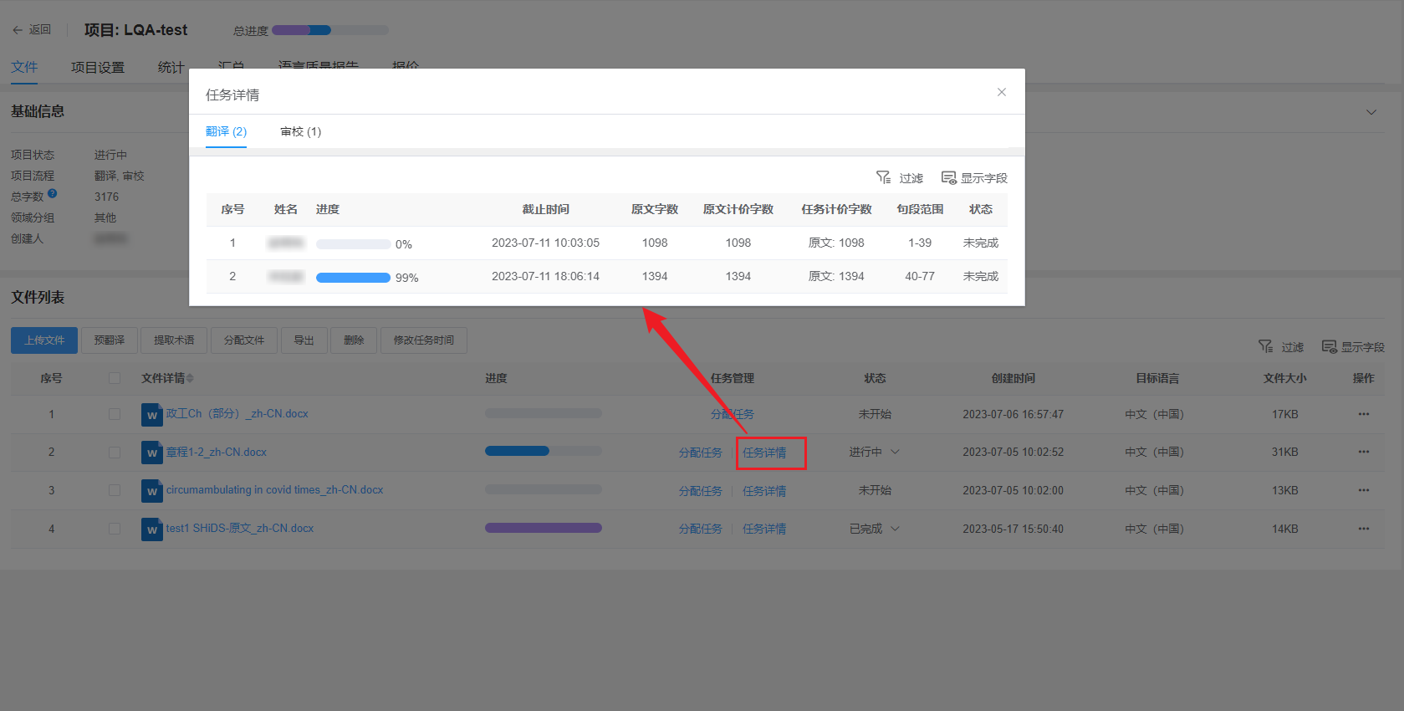
Task: Click the help icon next to total word count
Action: tap(52, 194)
